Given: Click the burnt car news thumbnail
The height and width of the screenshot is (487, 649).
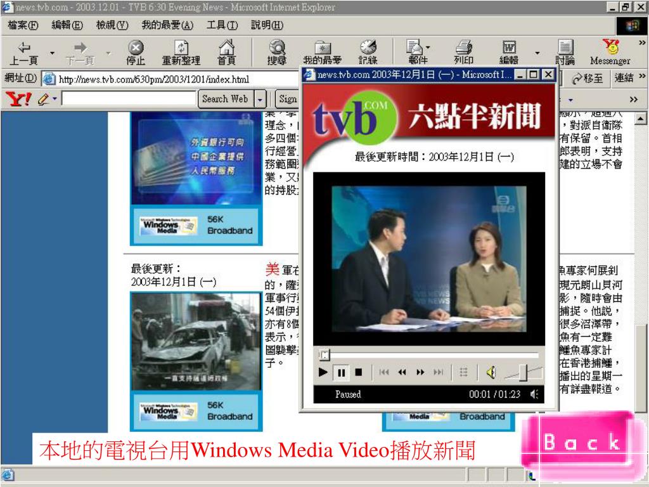Looking at the screenshot, I should coord(196,341).
